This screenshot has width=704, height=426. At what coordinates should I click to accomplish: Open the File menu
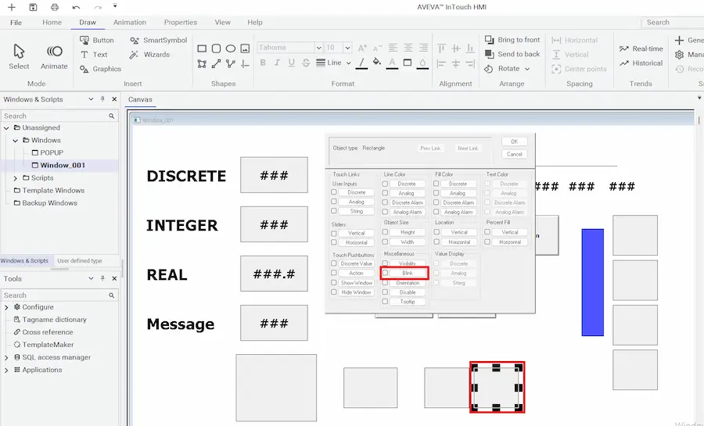click(x=16, y=23)
